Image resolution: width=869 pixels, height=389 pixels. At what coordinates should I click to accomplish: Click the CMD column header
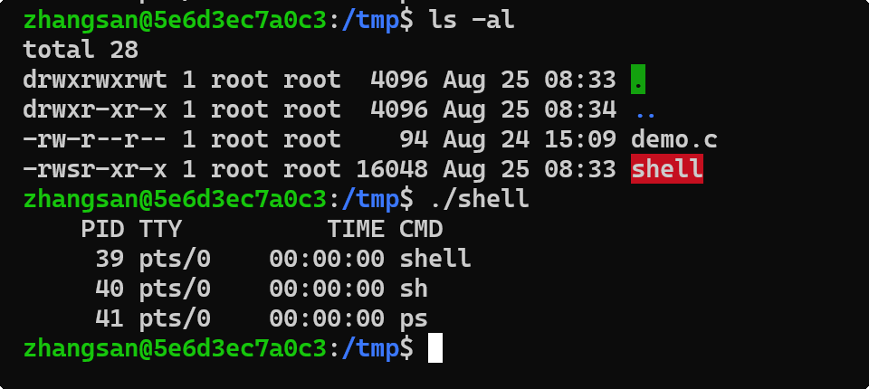pyautogui.click(x=421, y=229)
